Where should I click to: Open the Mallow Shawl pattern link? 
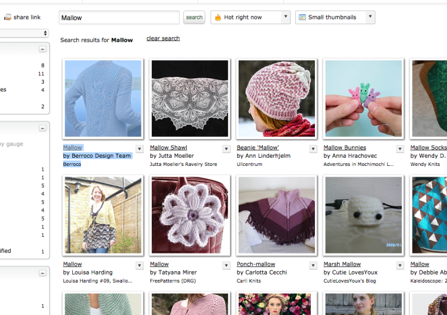168,148
